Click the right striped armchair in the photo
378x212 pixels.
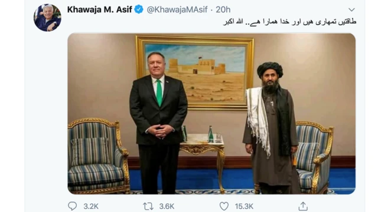point(314,156)
